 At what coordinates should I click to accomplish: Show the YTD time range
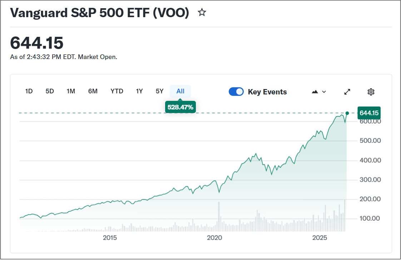[x=117, y=91]
